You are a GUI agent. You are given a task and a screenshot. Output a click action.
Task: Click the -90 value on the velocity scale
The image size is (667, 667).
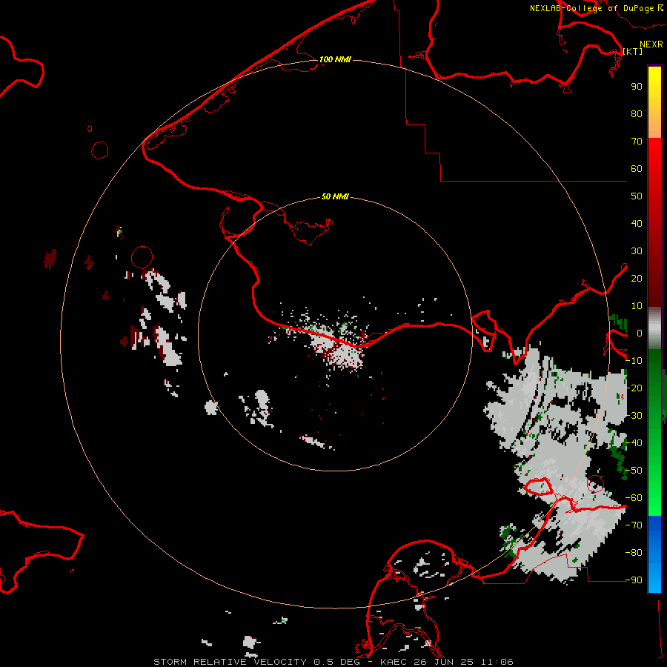pyautogui.click(x=634, y=580)
